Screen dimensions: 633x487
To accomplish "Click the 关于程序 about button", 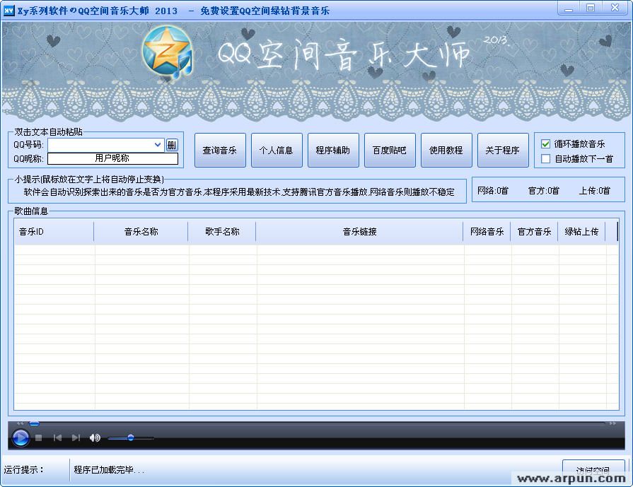I will click(x=503, y=150).
